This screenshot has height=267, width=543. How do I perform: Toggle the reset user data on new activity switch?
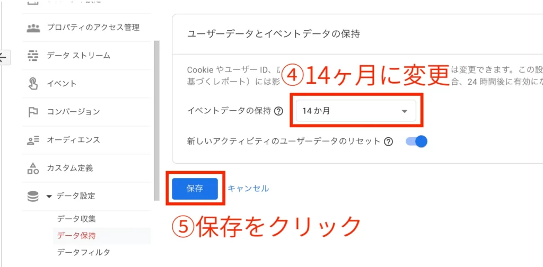(x=416, y=141)
